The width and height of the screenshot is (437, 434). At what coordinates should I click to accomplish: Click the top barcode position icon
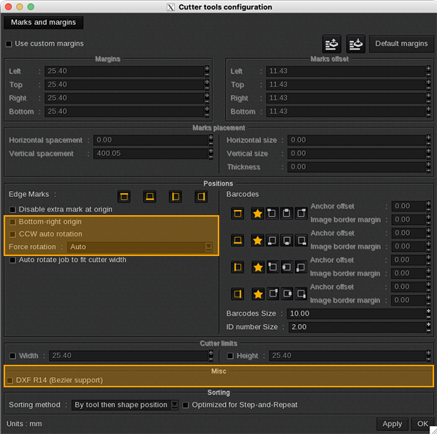(x=237, y=213)
